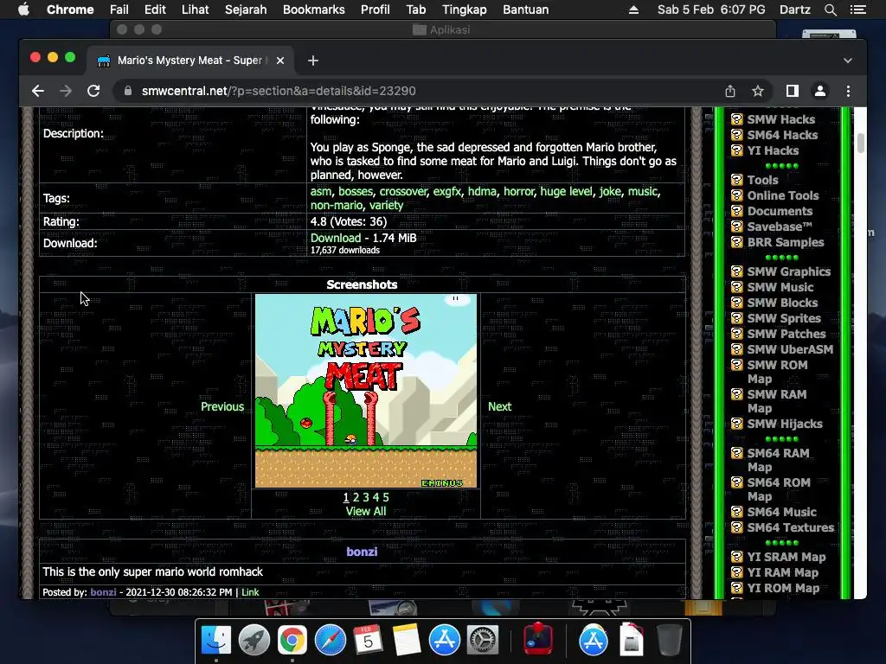Open the Dartz user menu in menu bar
Viewport: 886px width, 664px height.
pyautogui.click(x=794, y=10)
